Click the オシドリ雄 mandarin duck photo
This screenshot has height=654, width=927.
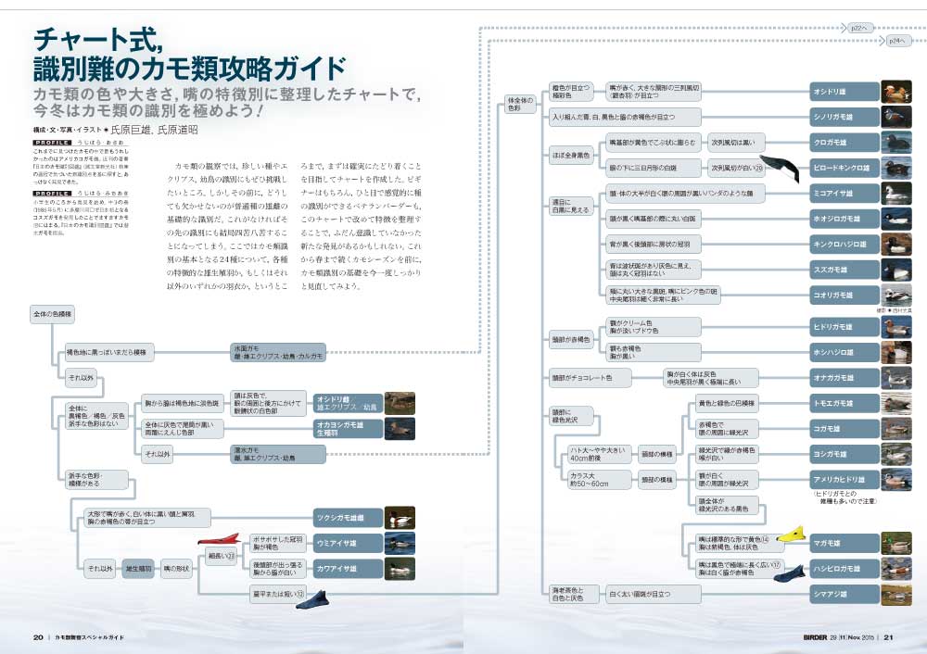896,92
